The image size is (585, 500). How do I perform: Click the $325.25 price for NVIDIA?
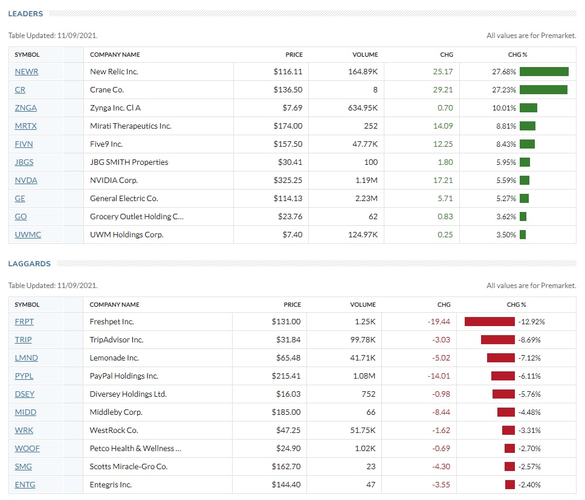pos(288,181)
